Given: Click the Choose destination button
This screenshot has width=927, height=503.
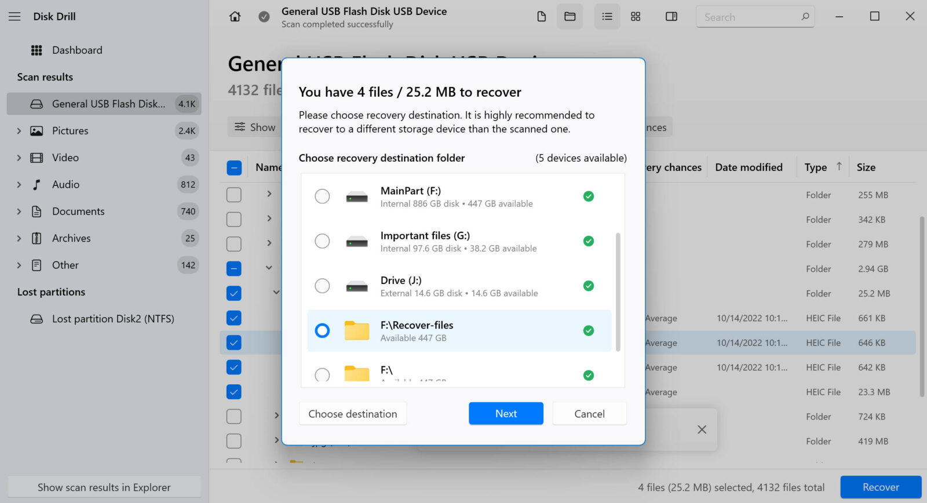Looking at the screenshot, I should 352,414.
